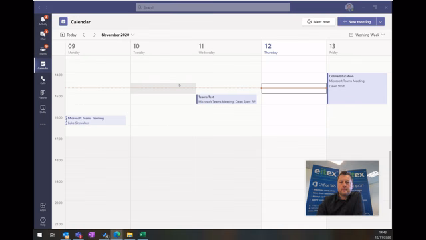Image resolution: width=426 pixels, height=240 pixels.
Task: Open the Microsoft Teams Training event
Action: [96, 121]
